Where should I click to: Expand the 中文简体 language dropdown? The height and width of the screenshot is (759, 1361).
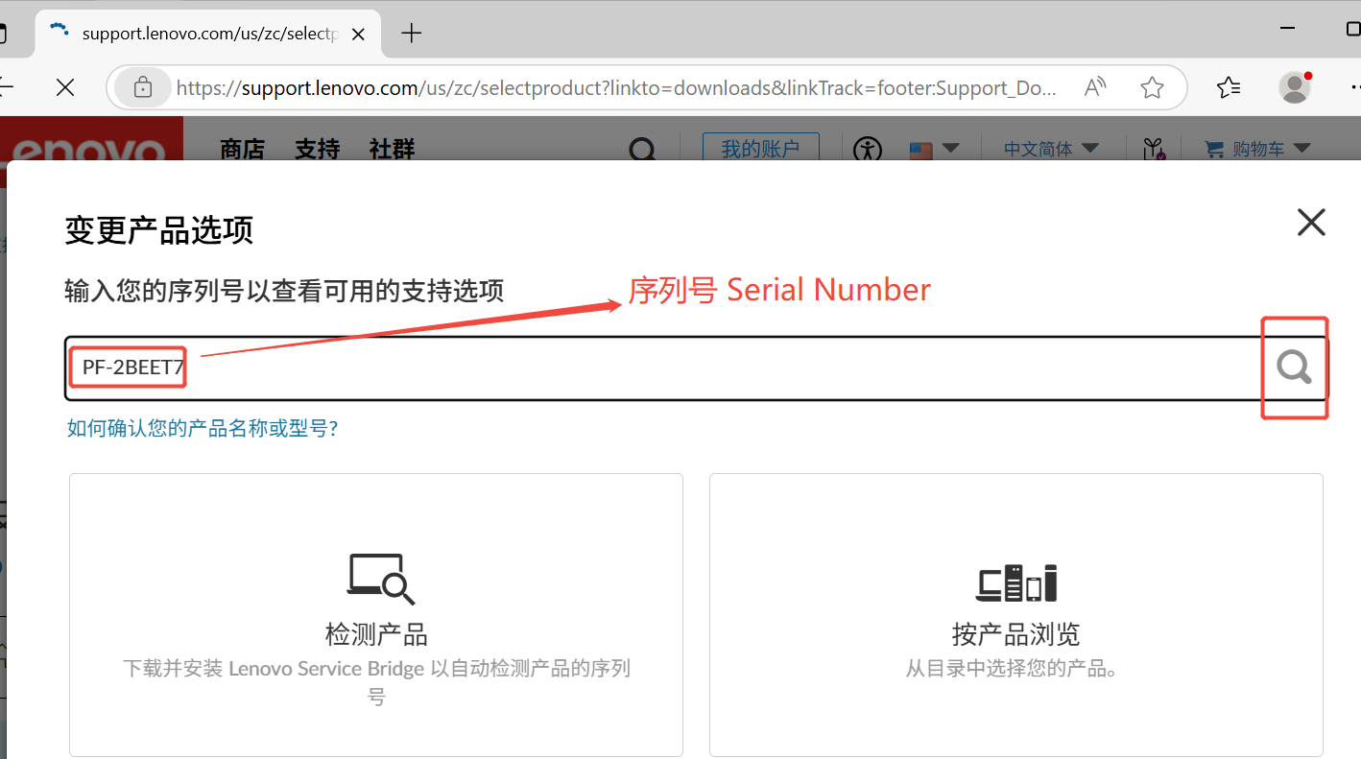(1052, 149)
